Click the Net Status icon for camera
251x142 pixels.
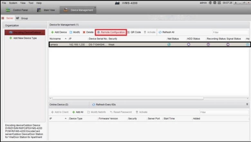pyautogui.click(x=169, y=45)
